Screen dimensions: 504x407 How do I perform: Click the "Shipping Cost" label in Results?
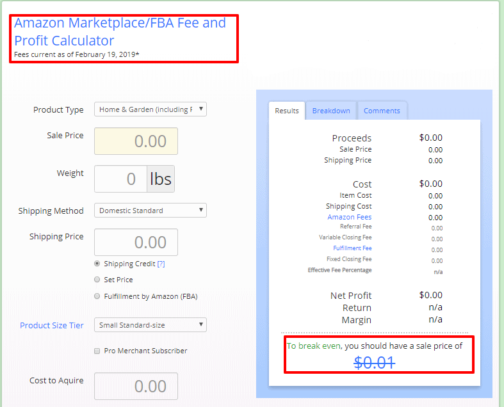coord(349,206)
